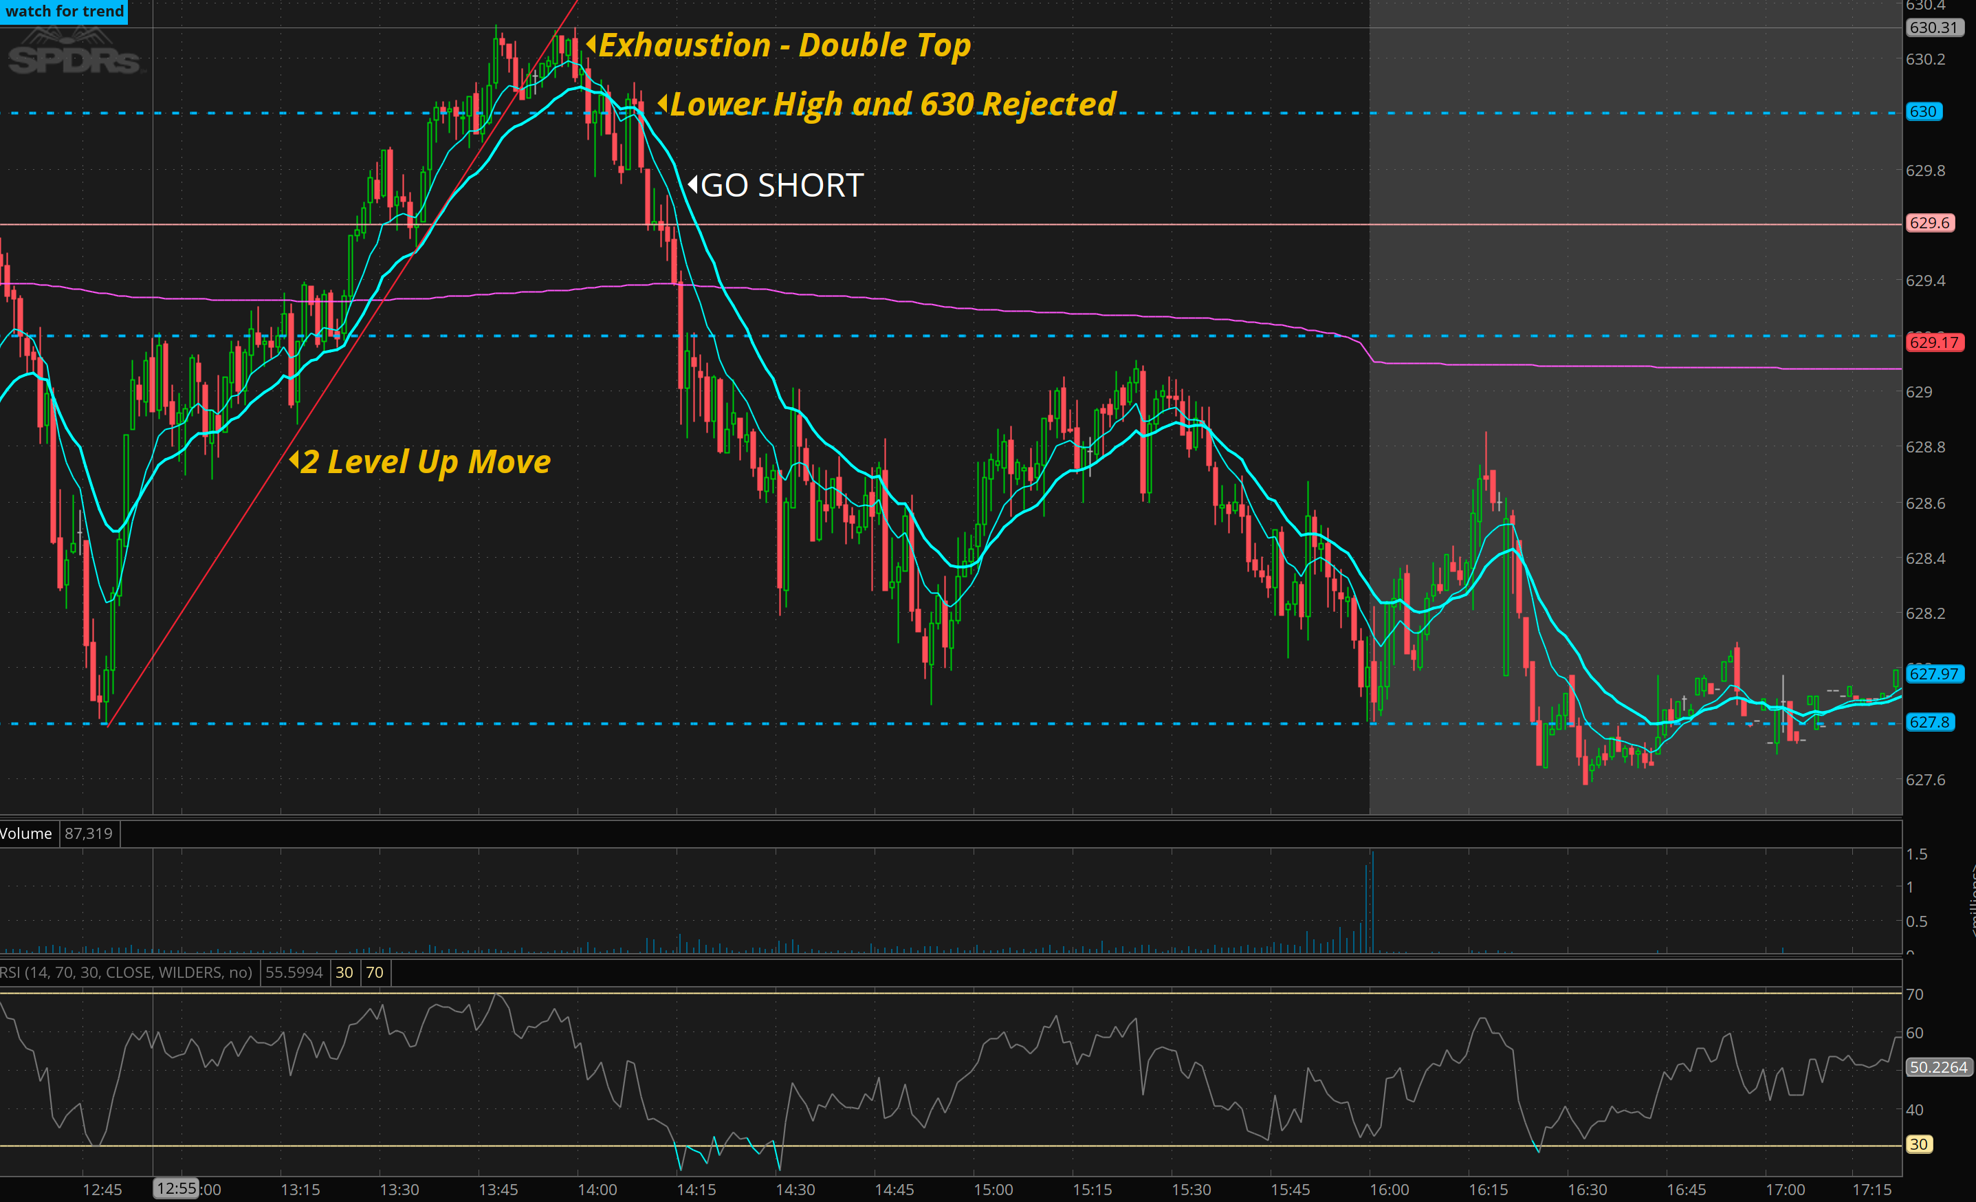
Task: Click the blue 630 price level tag
Action: click(x=1923, y=111)
